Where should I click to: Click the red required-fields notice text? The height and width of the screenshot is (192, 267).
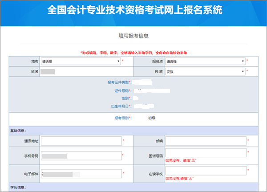(x=133, y=53)
